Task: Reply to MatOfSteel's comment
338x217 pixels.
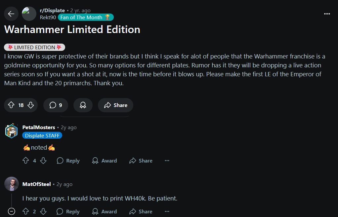Action: [x=68, y=211]
